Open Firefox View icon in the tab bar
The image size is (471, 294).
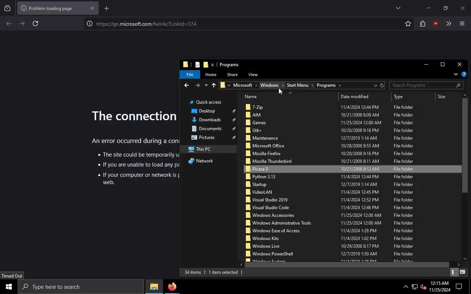click(7, 8)
